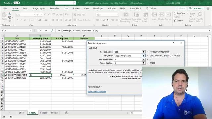The height and width of the screenshot is (119, 212).
Task: Open the Page Layout tab
Action: point(39,8)
